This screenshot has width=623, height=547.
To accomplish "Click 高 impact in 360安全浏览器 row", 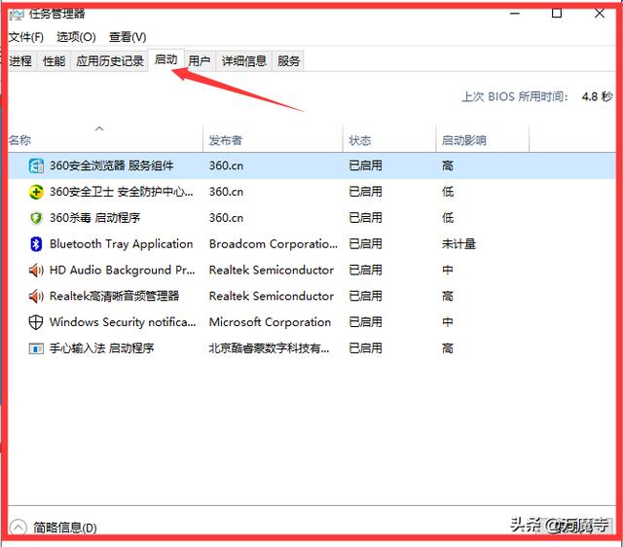I will coord(448,165).
